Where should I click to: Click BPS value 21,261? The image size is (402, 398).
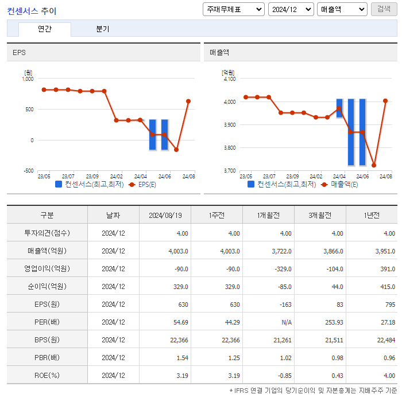tap(283, 340)
